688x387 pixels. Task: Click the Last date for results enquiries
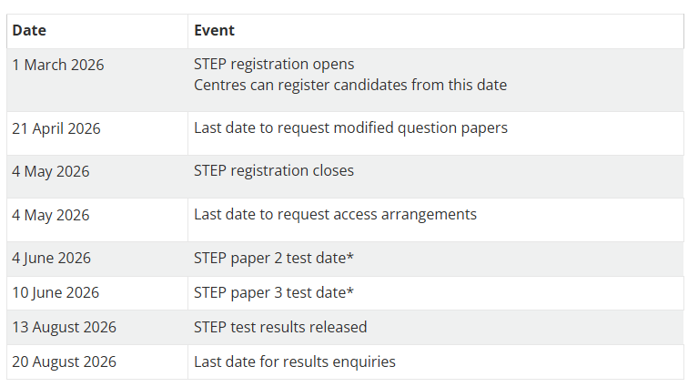click(295, 362)
